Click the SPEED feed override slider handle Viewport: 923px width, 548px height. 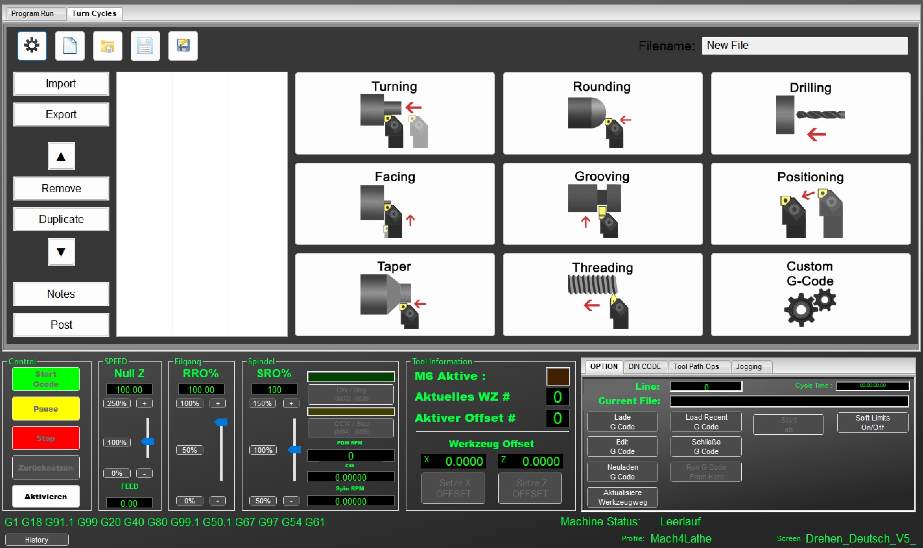(148, 441)
